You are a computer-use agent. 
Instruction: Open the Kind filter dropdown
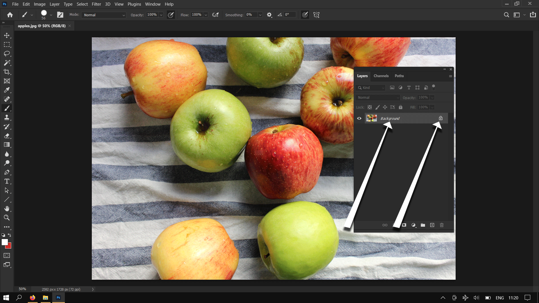[x=371, y=88]
